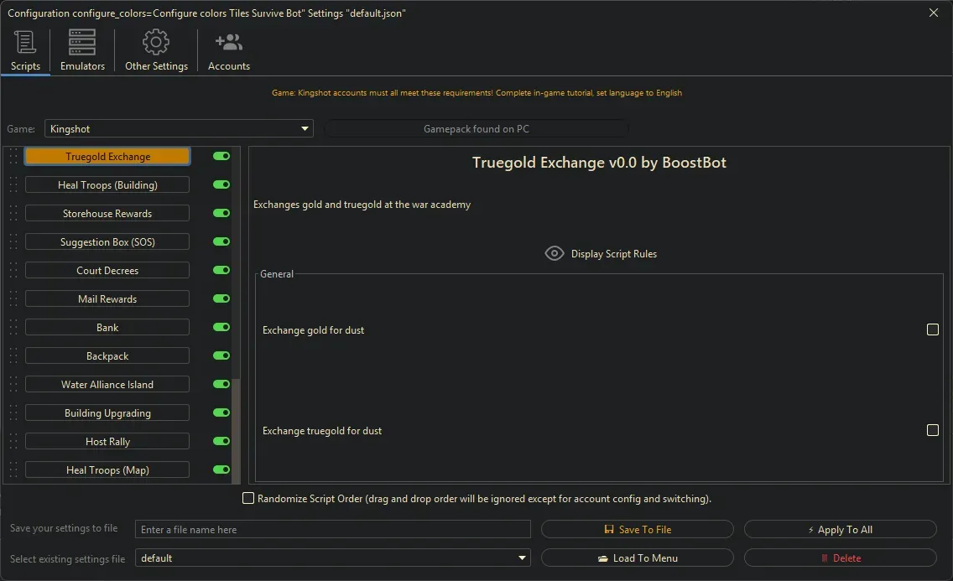The width and height of the screenshot is (953, 581).
Task: Switch to the Emulators tab
Action: click(81, 50)
